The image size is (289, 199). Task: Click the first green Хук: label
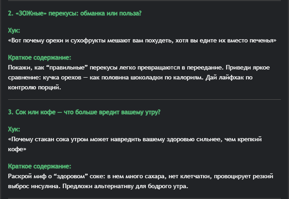[14, 31]
